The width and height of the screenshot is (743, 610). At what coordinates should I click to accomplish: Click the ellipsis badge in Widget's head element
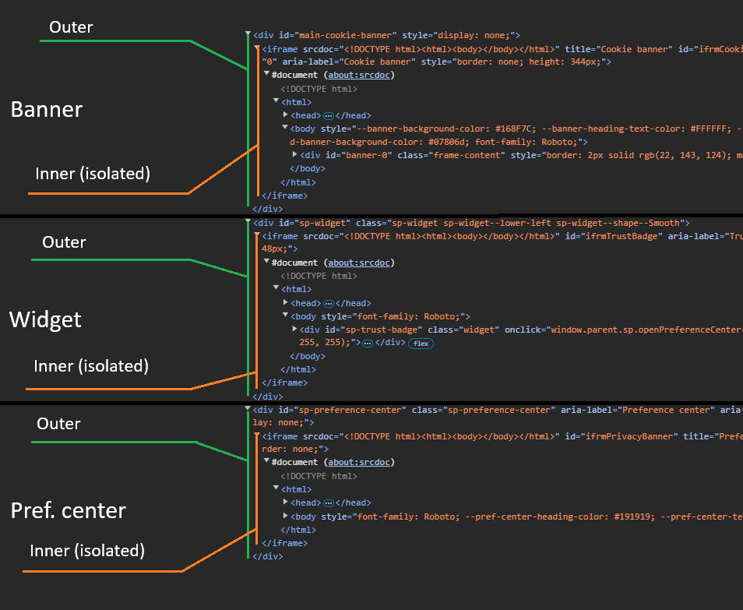coord(328,303)
